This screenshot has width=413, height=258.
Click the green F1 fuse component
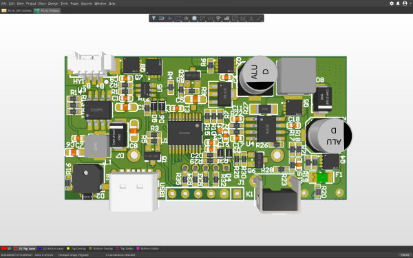tap(321, 178)
